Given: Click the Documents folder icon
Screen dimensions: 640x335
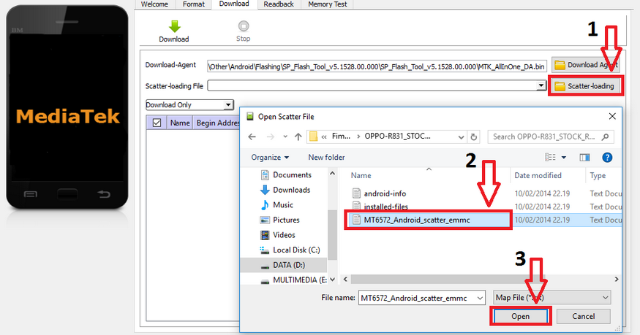Looking at the screenshot, I should click(265, 174).
